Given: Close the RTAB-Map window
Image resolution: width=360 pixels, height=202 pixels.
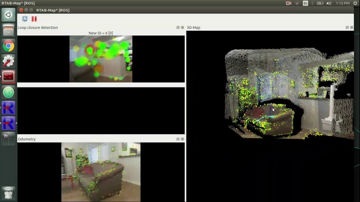Looking at the screenshot, I should click(21, 10).
